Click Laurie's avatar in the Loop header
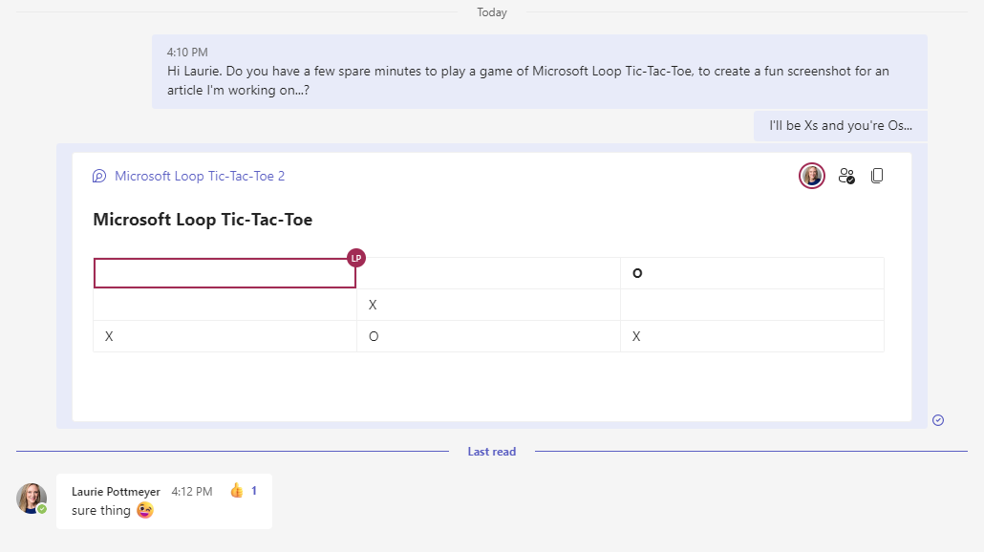Image resolution: width=984 pixels, height=552 pixels. (x=811, y=176)
